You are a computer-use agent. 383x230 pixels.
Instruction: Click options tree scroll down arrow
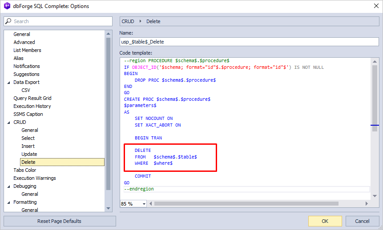click(x=108, y=209)
